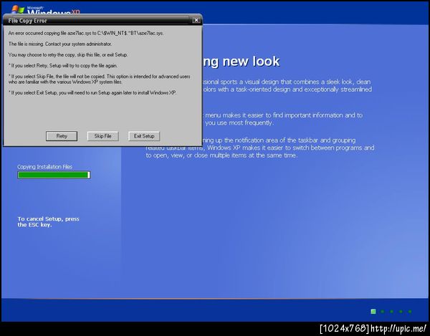Click the paragraph about 'sleek look, clean' design

(x=287, y=85)
